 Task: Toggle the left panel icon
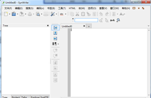55,28
